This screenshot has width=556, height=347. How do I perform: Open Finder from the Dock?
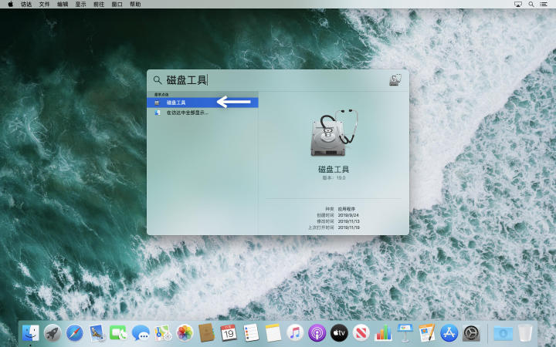[x=30, y=333]
